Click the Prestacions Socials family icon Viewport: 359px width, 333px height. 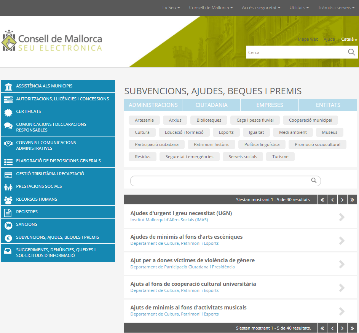8,187
